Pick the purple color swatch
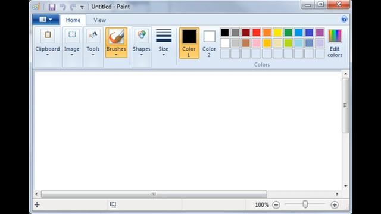Screen dimensions: 381x214 click(x=320, y=32)
